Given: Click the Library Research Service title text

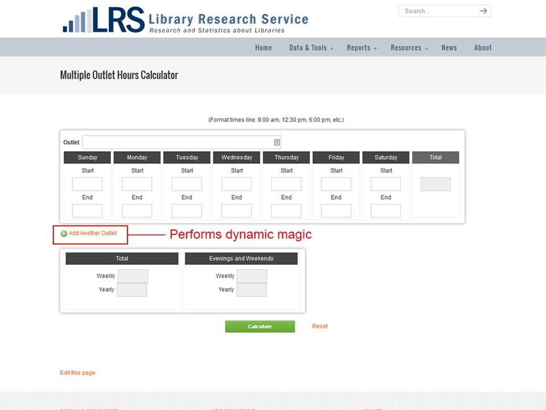Looking at the screenshot, I should point(229,19).
